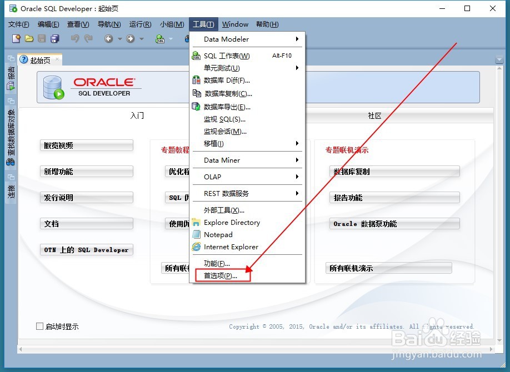Click the Oracle 数据泵功能 button
The height and width of the screenshot is (372, 510).
(x=394, y=223)
